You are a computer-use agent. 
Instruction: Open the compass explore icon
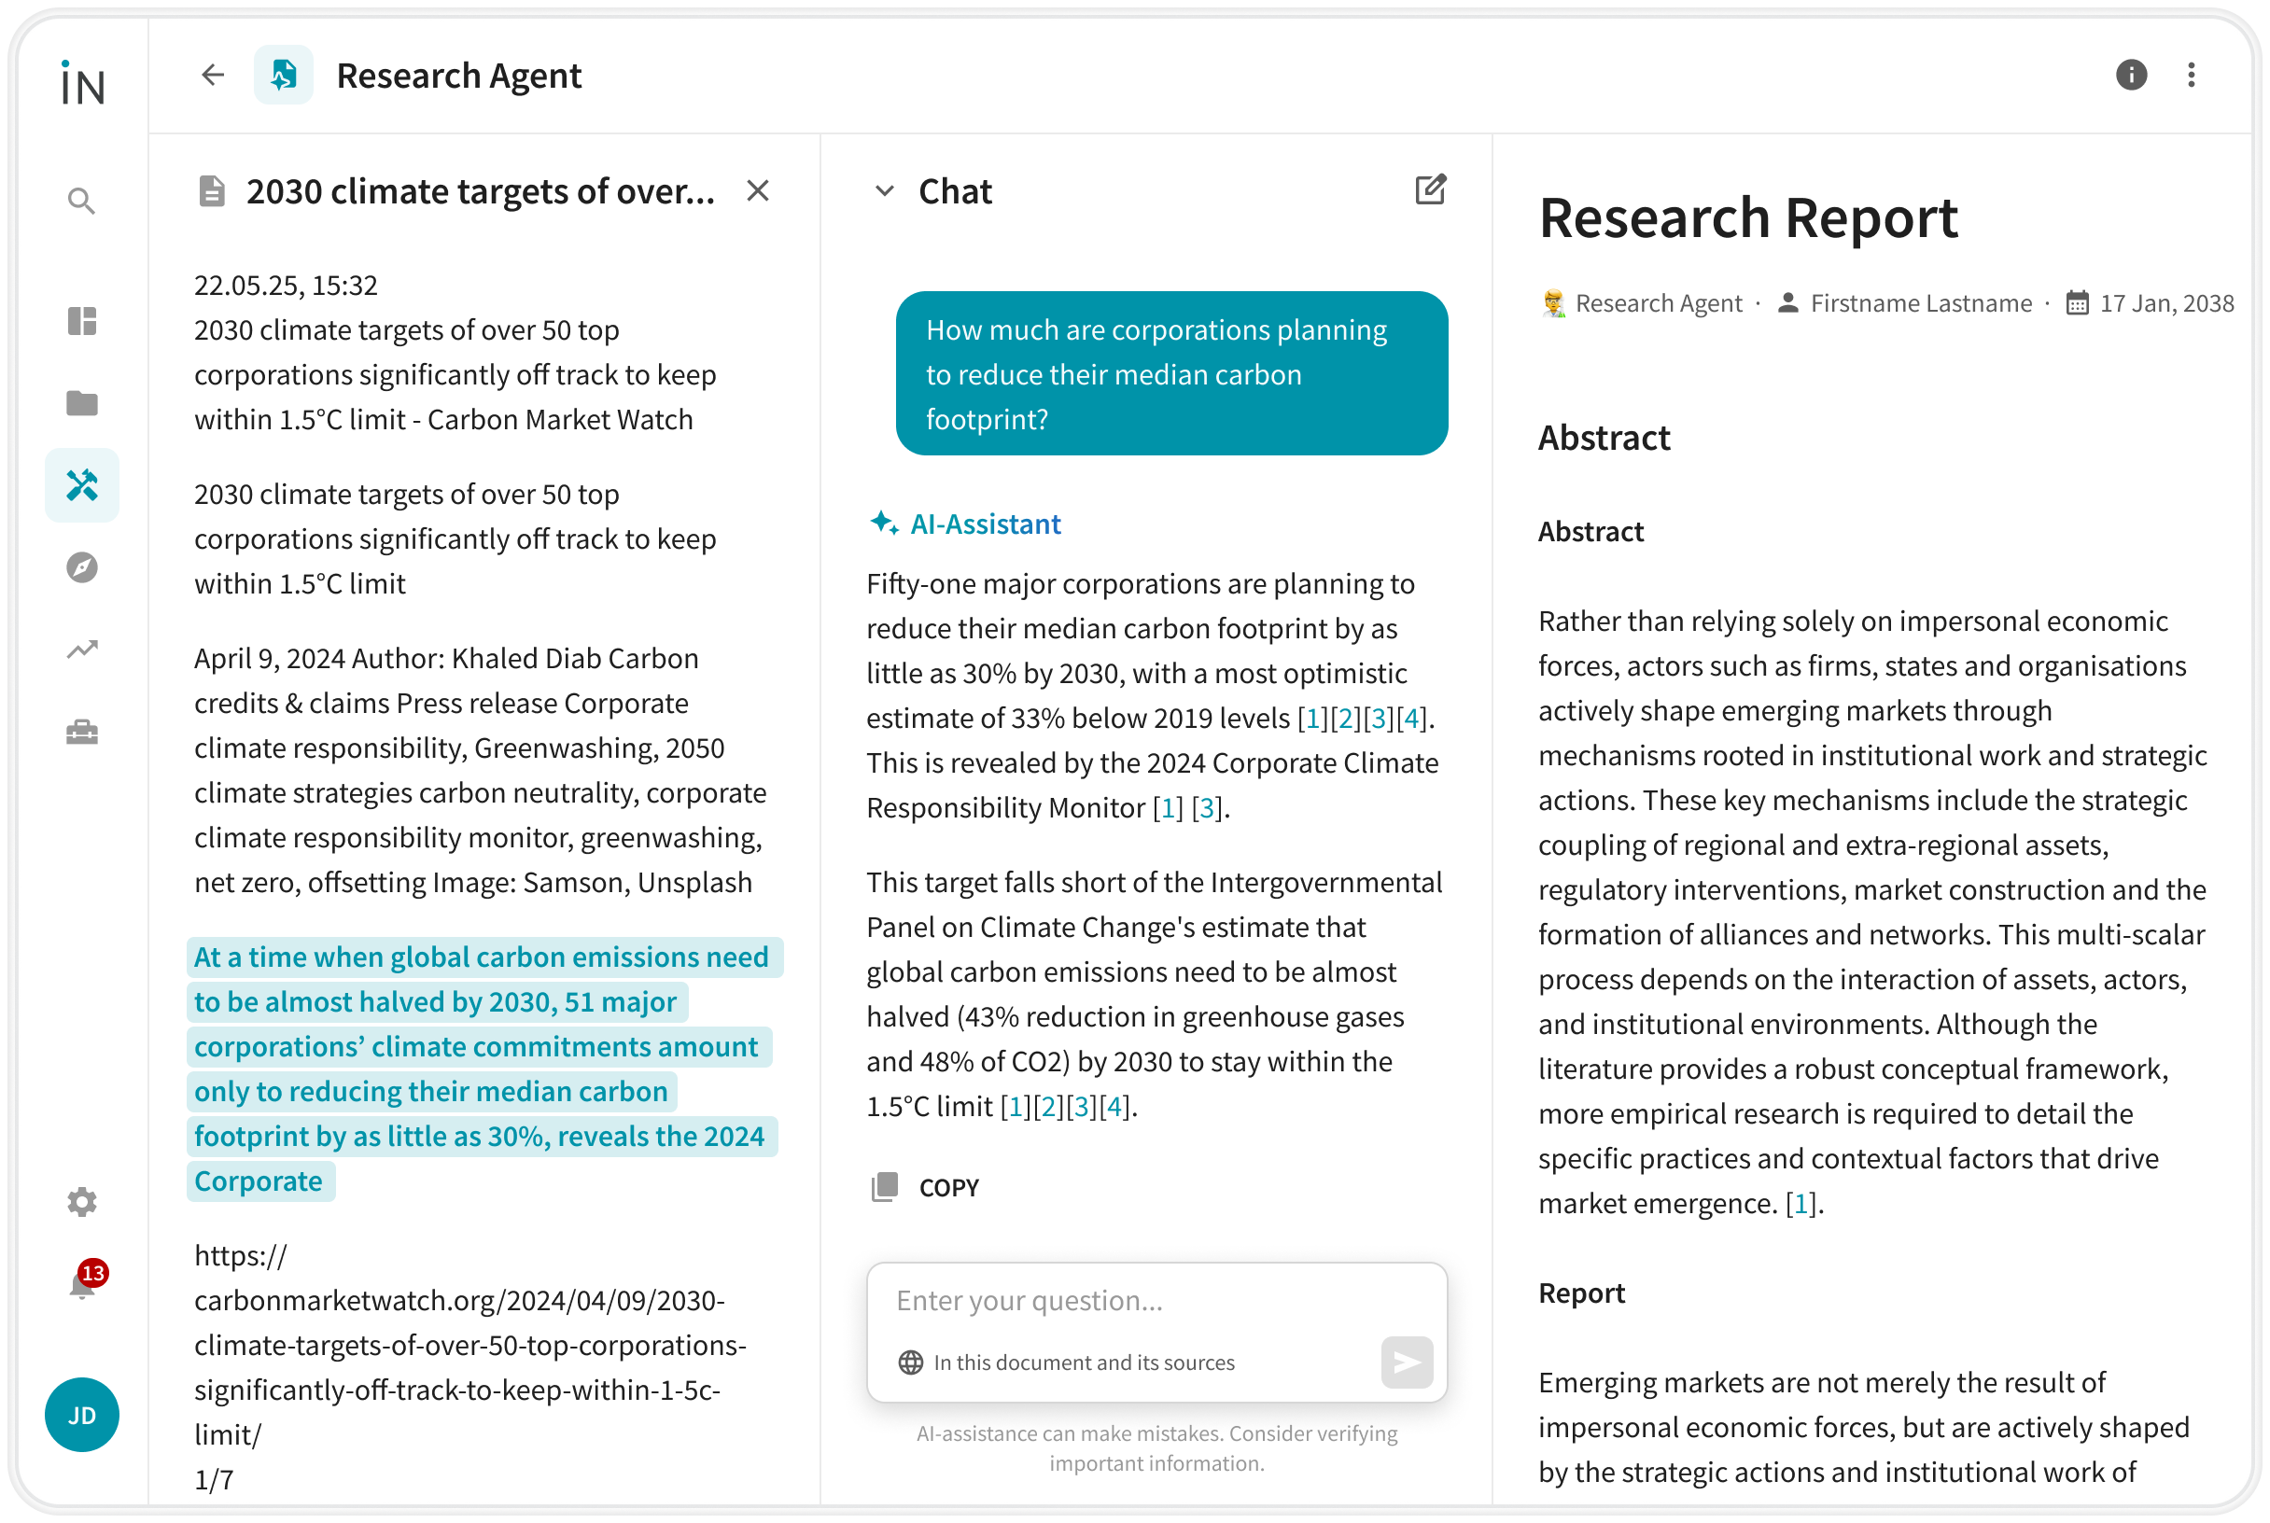click(81, 567)
